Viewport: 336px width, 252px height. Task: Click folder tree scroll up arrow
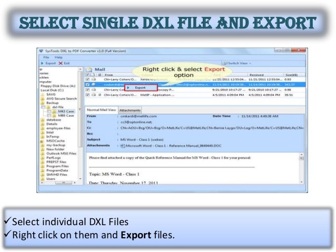(x=80, y=69)
